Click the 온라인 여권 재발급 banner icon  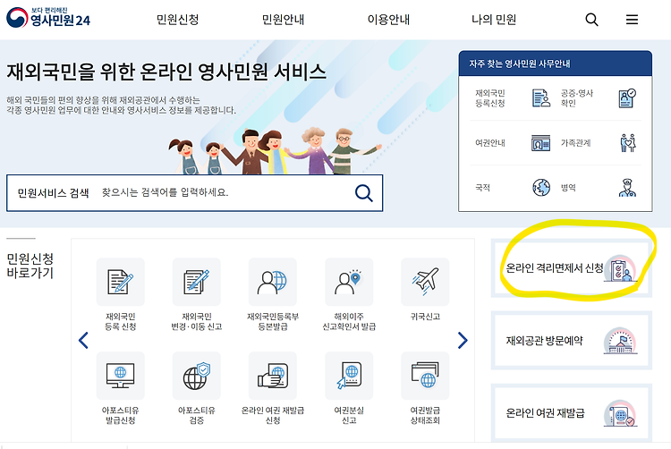tap(620, 413)
